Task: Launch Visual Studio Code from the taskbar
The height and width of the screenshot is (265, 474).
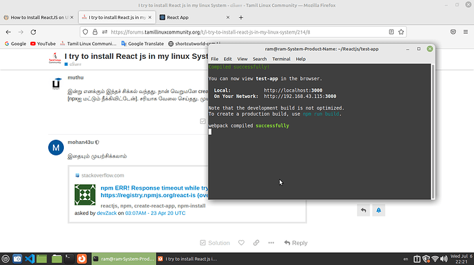Action: click(x=30, y=259)
